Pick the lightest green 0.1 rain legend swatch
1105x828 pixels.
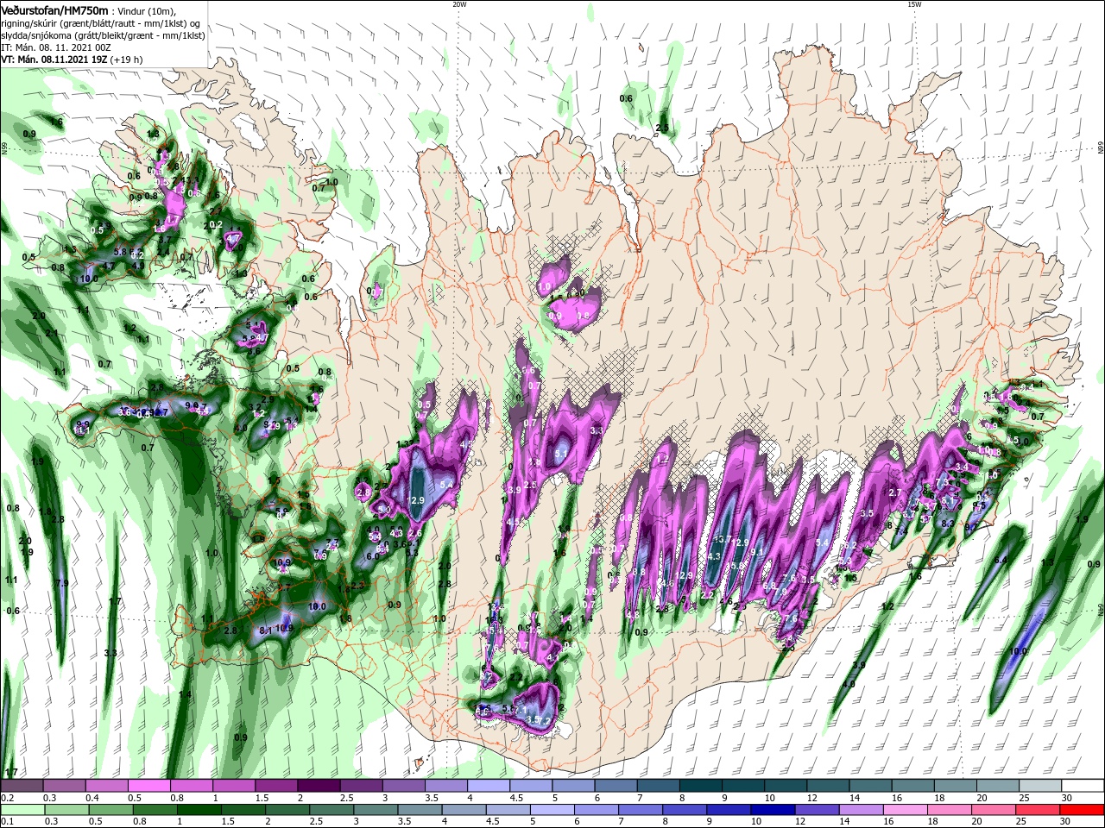click(23, 809)
